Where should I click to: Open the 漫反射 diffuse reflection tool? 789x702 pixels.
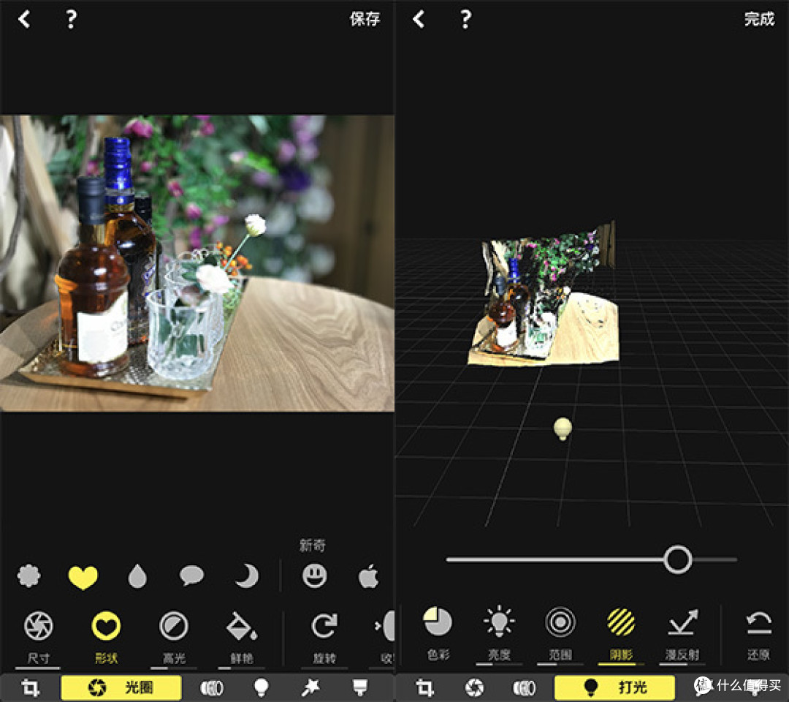[x=683, y=633]
